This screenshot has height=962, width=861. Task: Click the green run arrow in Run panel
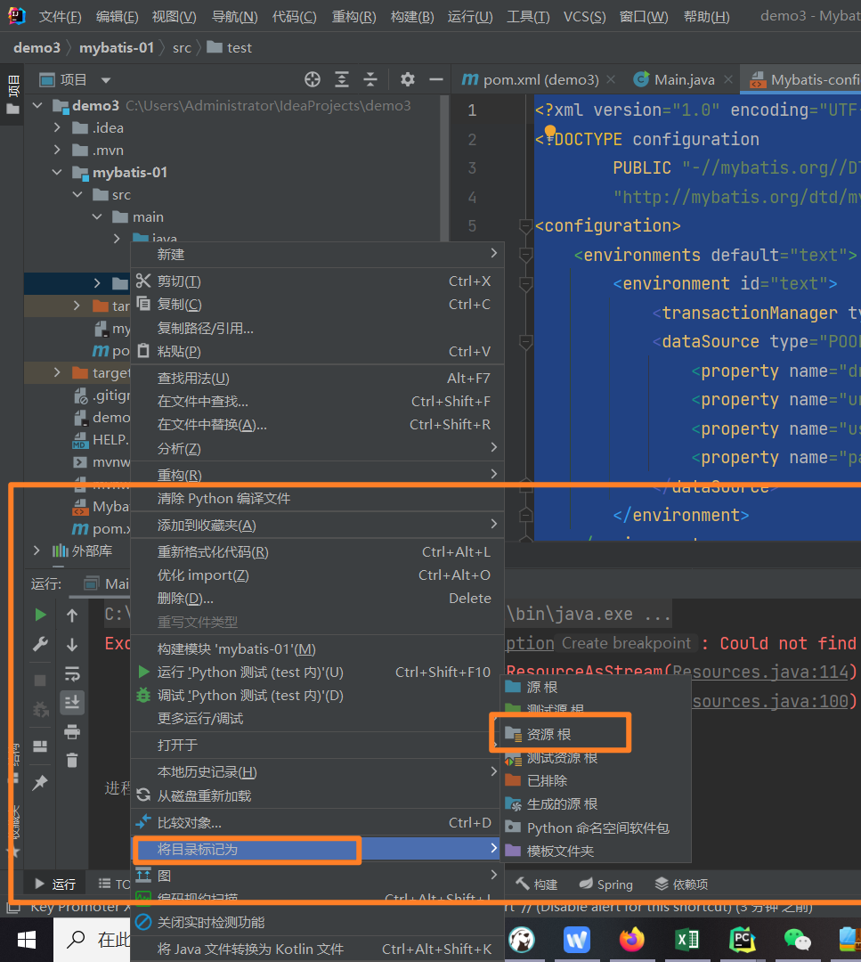[x=40, y=615]
